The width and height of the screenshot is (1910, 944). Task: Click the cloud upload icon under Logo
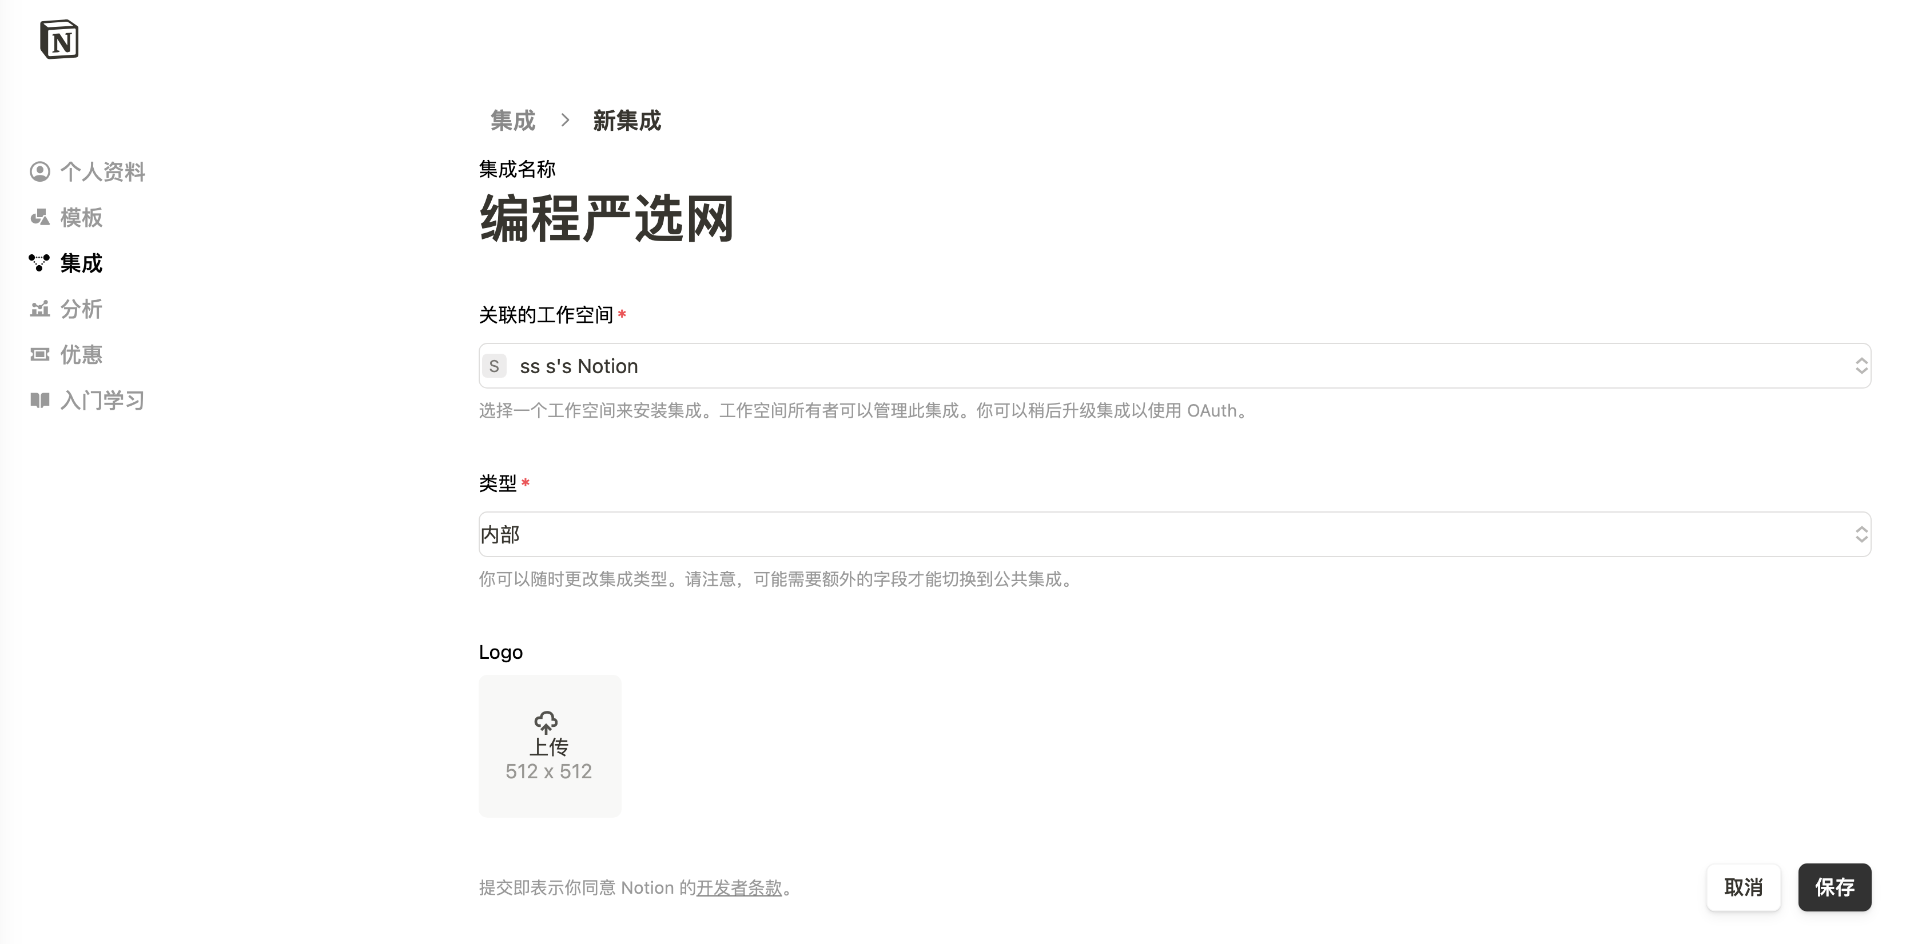coord(547,721)
